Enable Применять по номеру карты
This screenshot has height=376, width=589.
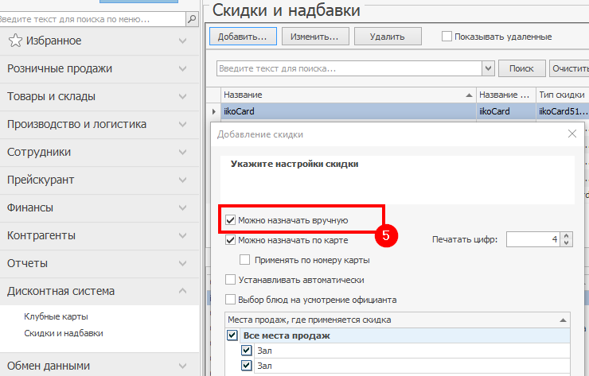(x=245, y=259)
